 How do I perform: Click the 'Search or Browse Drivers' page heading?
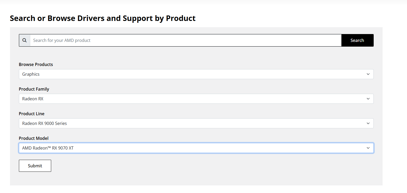coord(103,18)
